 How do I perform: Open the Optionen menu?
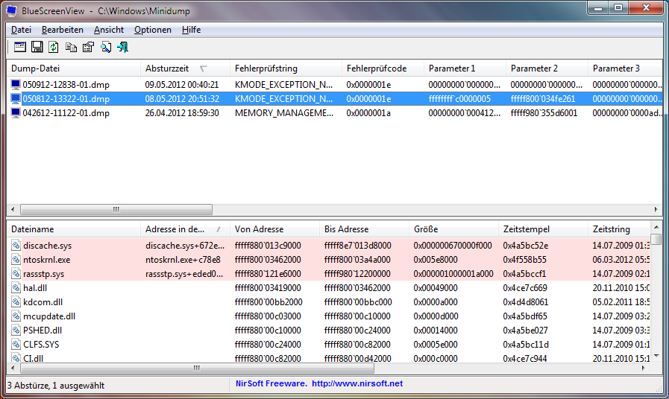153,30
